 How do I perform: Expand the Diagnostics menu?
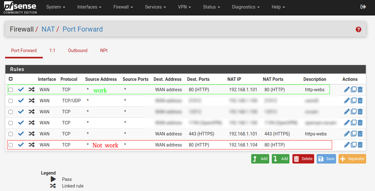coord(245,7)
